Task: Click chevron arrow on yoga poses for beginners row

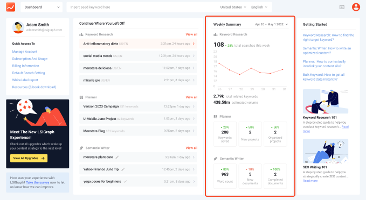Action: click(x=194, y=181)
